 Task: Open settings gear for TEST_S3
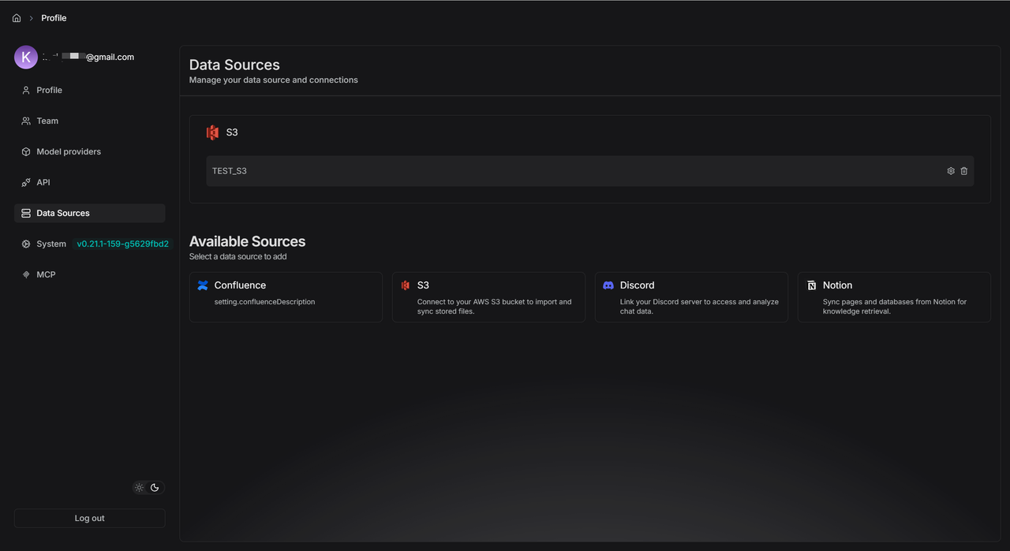(951, 171)
